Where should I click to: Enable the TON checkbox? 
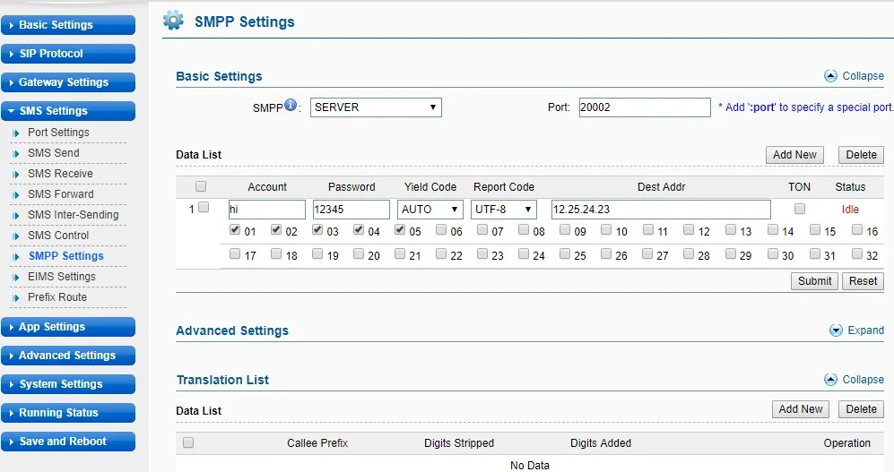pyautogui.click(x=800, y=209)
